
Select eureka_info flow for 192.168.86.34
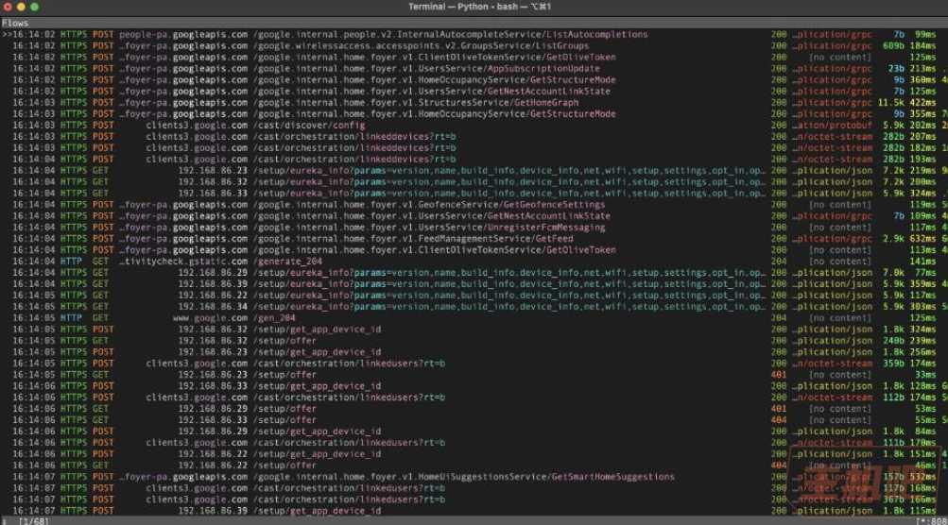tap(474, 306)
